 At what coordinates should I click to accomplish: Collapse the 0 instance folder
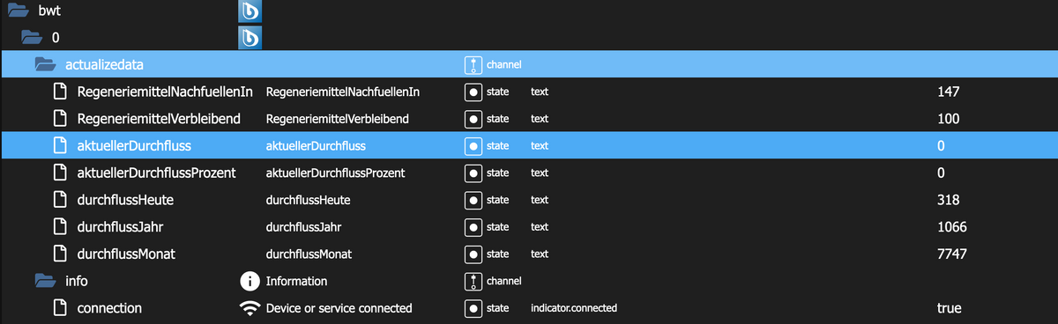pos(32,37)
